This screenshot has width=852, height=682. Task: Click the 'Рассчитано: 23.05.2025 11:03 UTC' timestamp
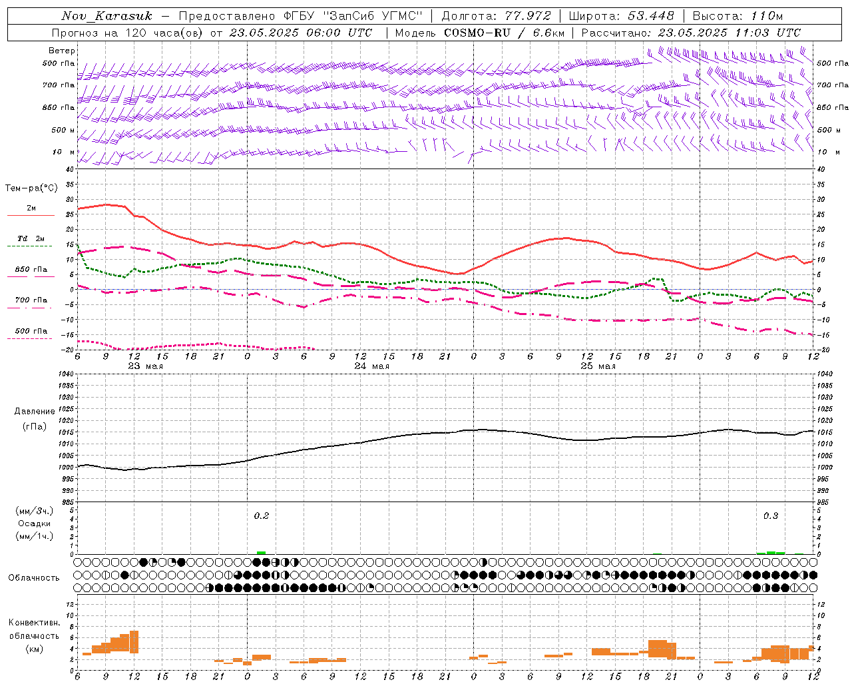pos(691,33)
